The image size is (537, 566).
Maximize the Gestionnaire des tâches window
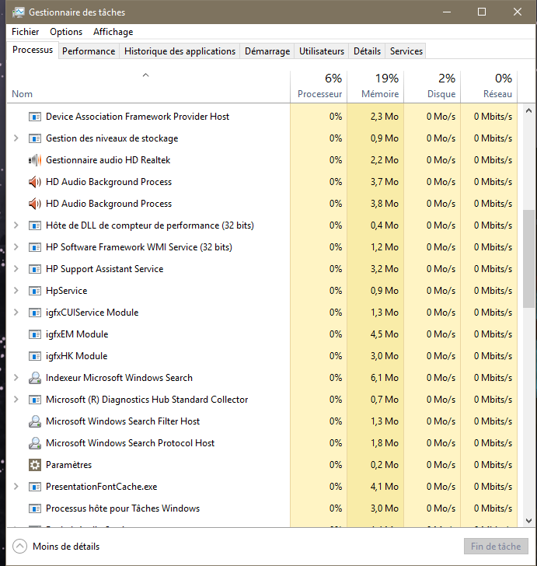click(481, 12)
